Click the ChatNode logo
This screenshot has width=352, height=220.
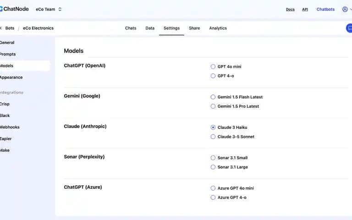click(x=14, y=9)
